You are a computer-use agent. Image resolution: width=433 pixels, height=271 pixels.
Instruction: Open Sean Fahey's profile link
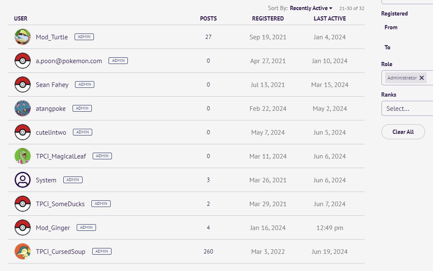click(x=52, y=85)
